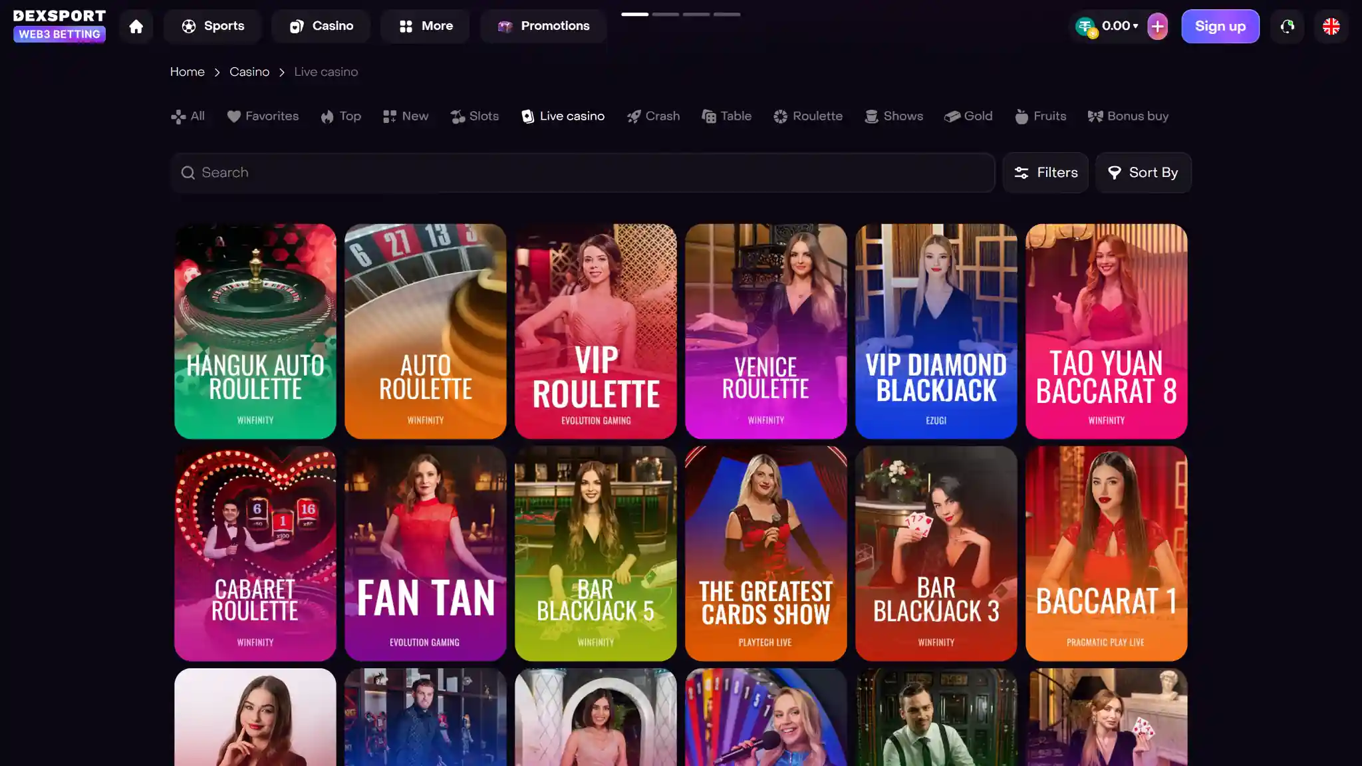Select the Shows category

(894, 116)
